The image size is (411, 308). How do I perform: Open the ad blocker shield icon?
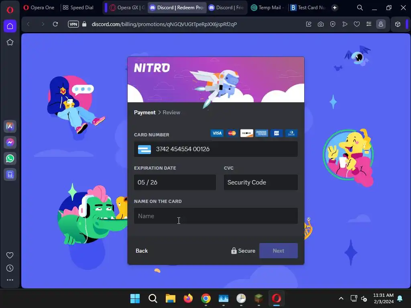pos(333,24)
